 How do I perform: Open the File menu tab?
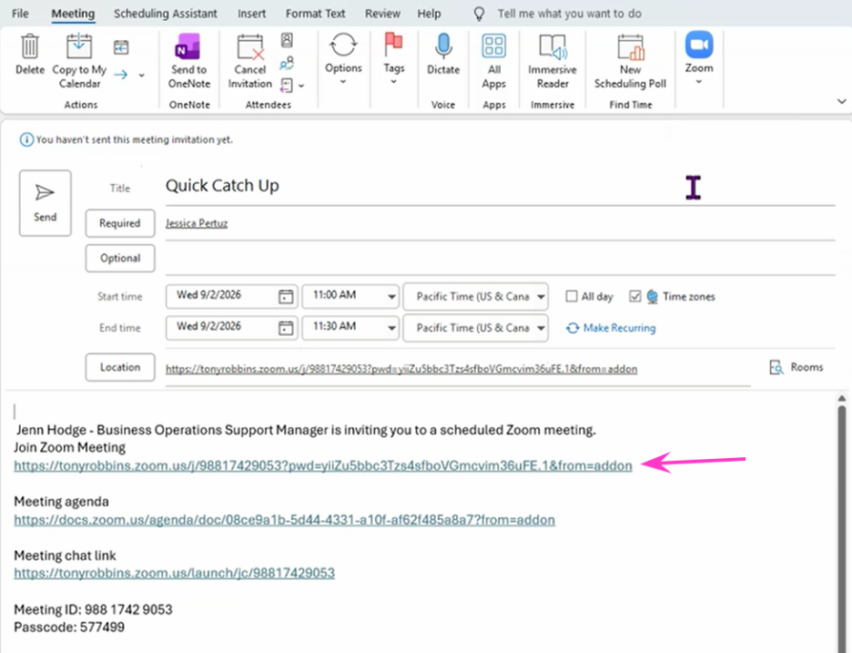click(x=20, y=14)
